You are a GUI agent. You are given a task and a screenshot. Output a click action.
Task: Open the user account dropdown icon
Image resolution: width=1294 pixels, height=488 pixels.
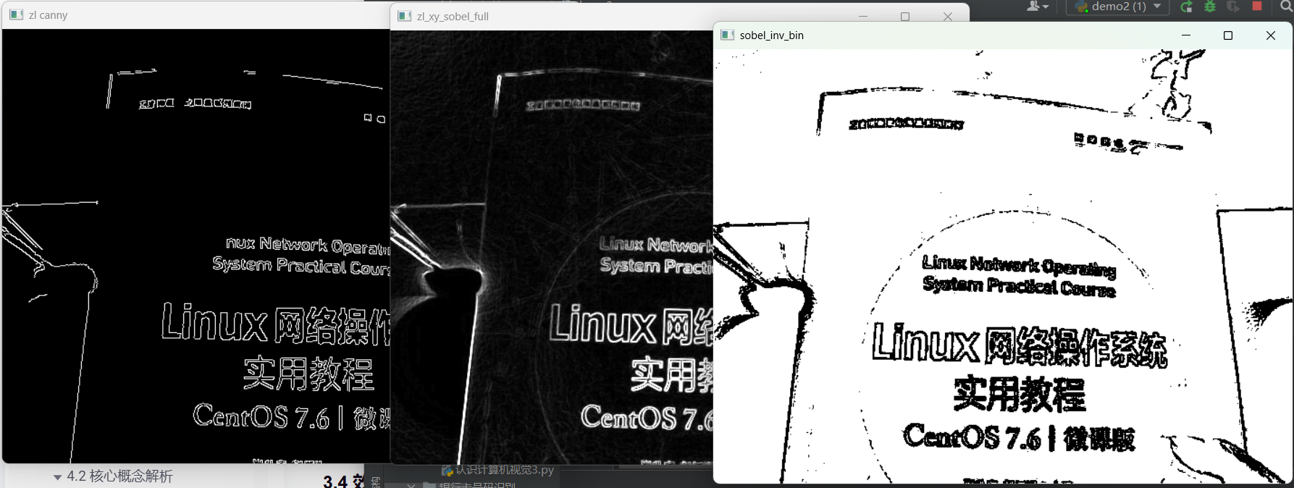point(1038,7)
